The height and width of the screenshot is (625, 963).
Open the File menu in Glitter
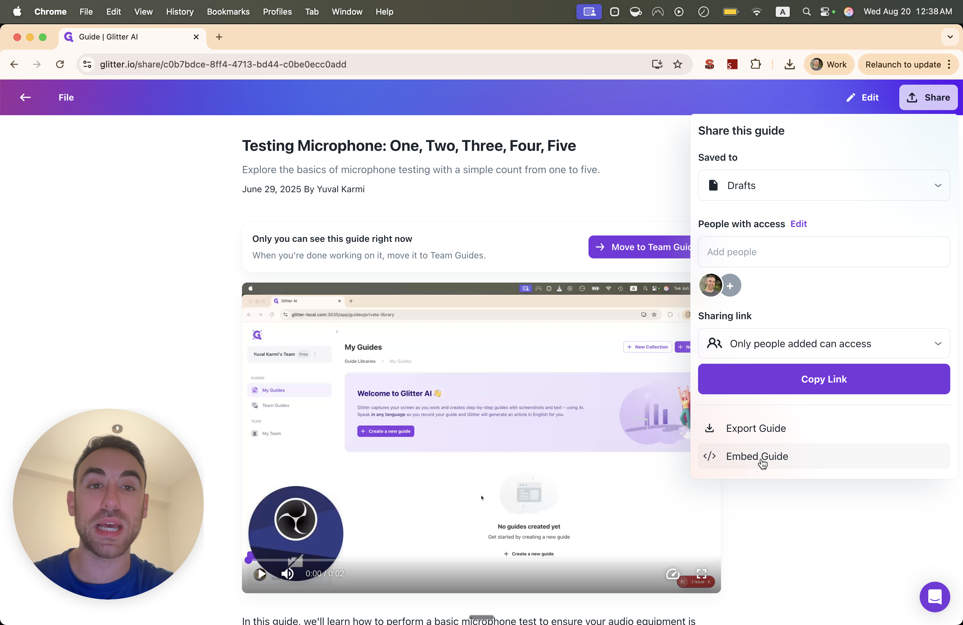point(66,97)
